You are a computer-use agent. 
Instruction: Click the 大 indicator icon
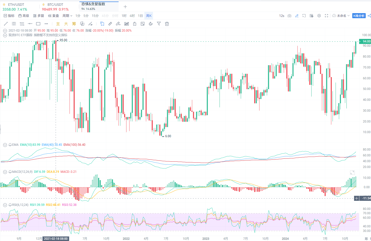(66, 24)
